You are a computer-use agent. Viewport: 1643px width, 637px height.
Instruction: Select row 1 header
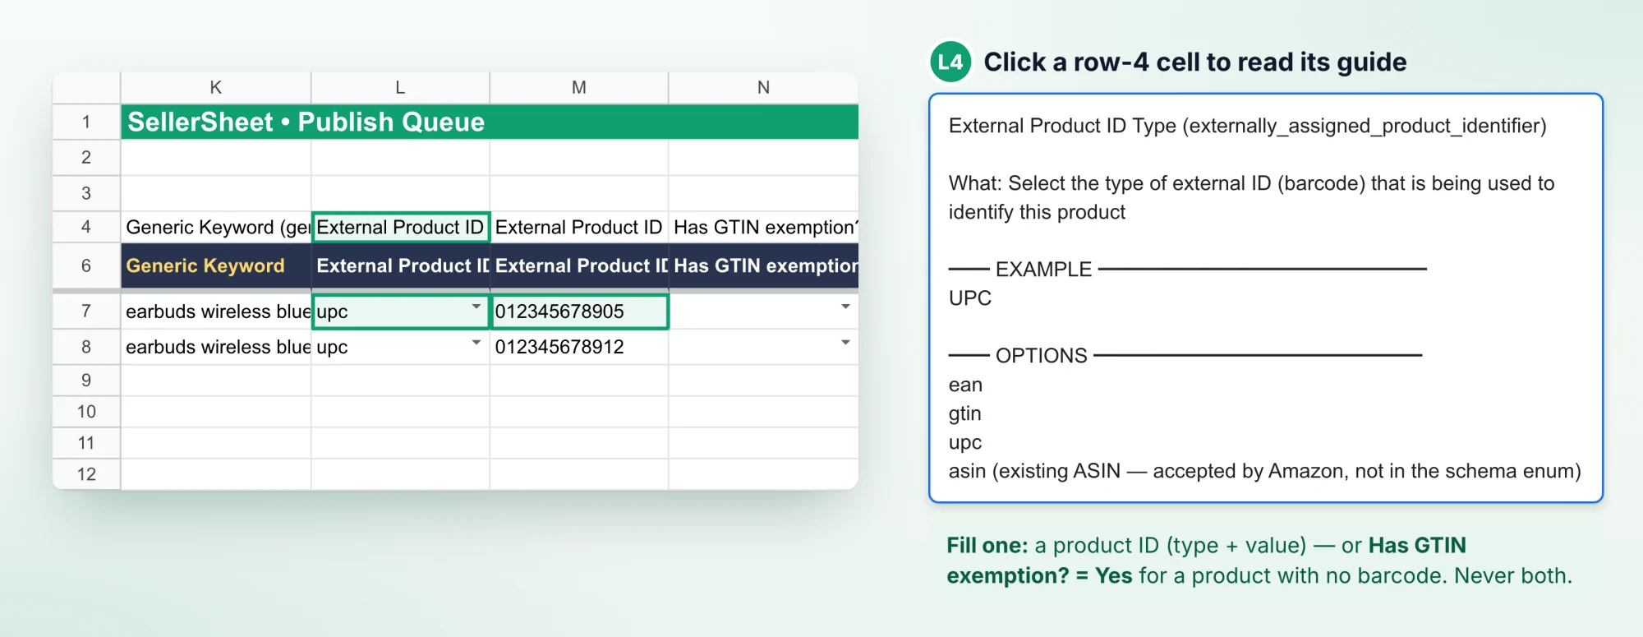click(86, 122)
